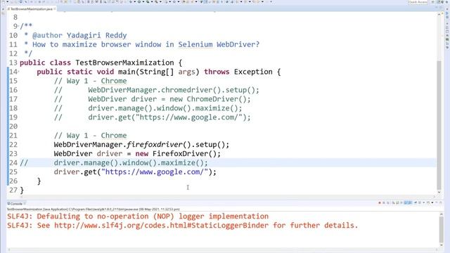Open the Display Selected Console dropdown arrow

424,203
